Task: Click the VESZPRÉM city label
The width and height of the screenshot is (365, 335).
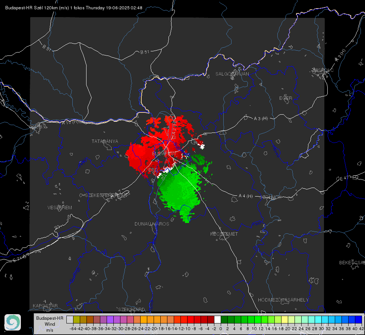Action: click(x=60, y=208)
